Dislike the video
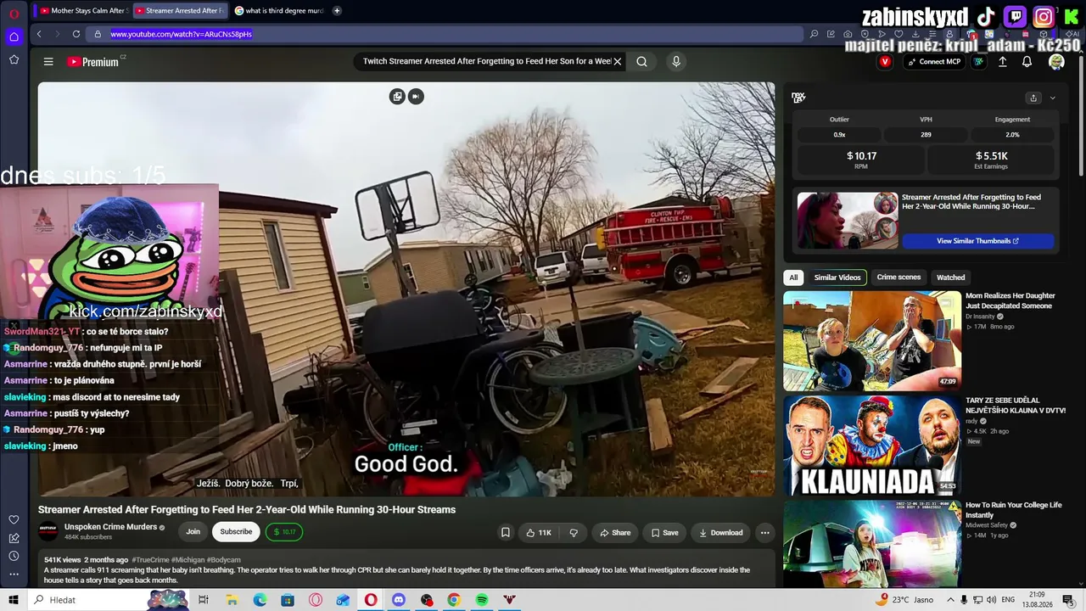The image size is (1086, 611). tap(574, 533)
